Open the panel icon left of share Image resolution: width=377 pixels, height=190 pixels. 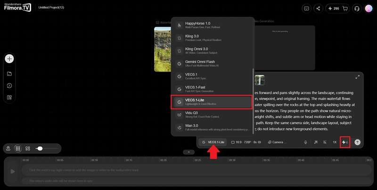(306, 8)
